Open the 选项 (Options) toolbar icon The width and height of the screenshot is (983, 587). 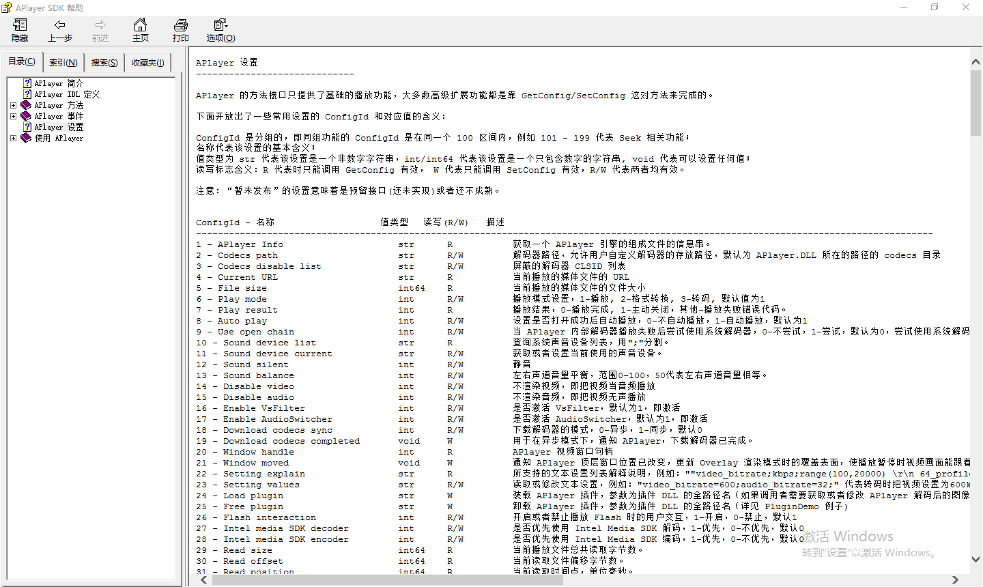coord(220,25)
